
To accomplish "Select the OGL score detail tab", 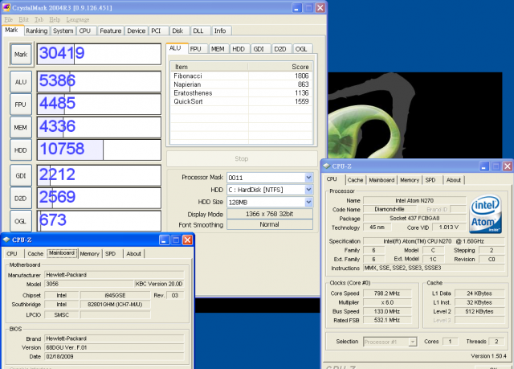I will 301,49.
